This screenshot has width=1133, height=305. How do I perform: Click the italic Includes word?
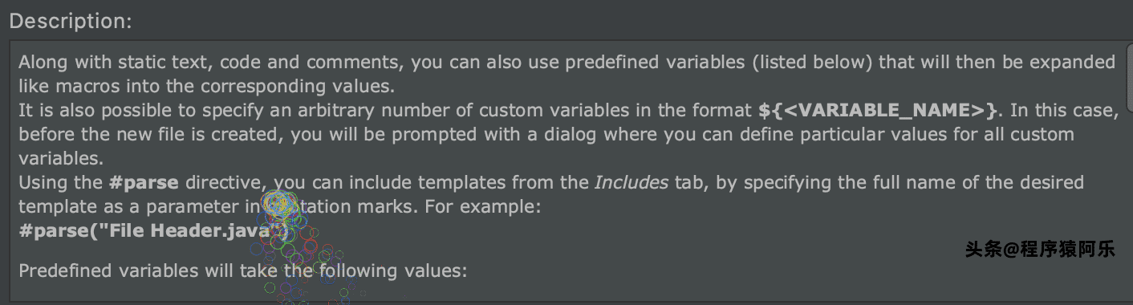631,182
